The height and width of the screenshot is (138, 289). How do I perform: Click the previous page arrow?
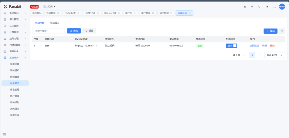point(245,55)
